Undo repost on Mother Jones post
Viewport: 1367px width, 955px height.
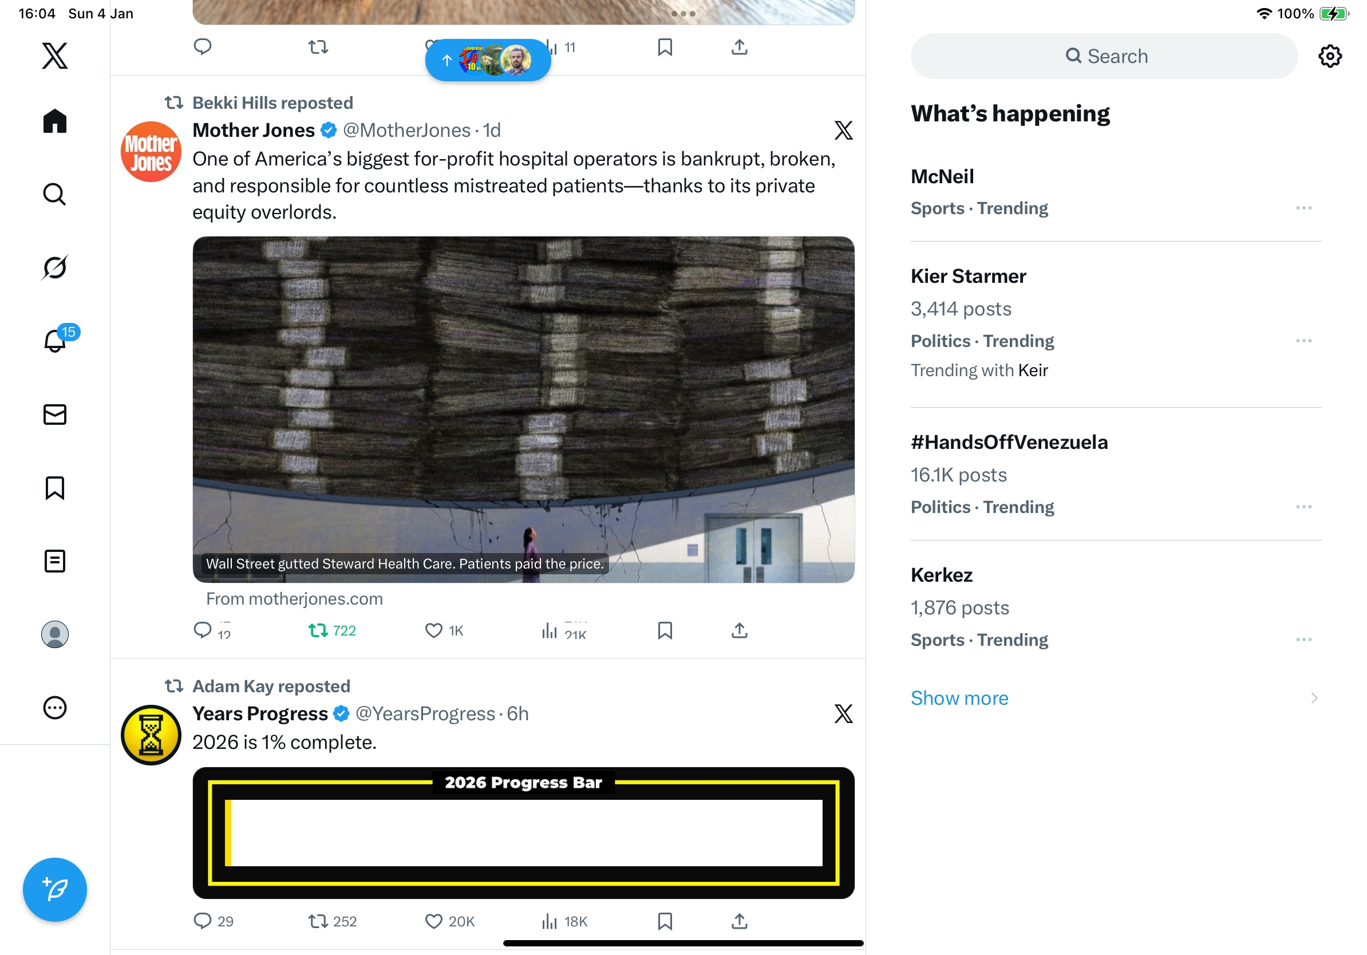pyautogui.click(x=319, y=630)
